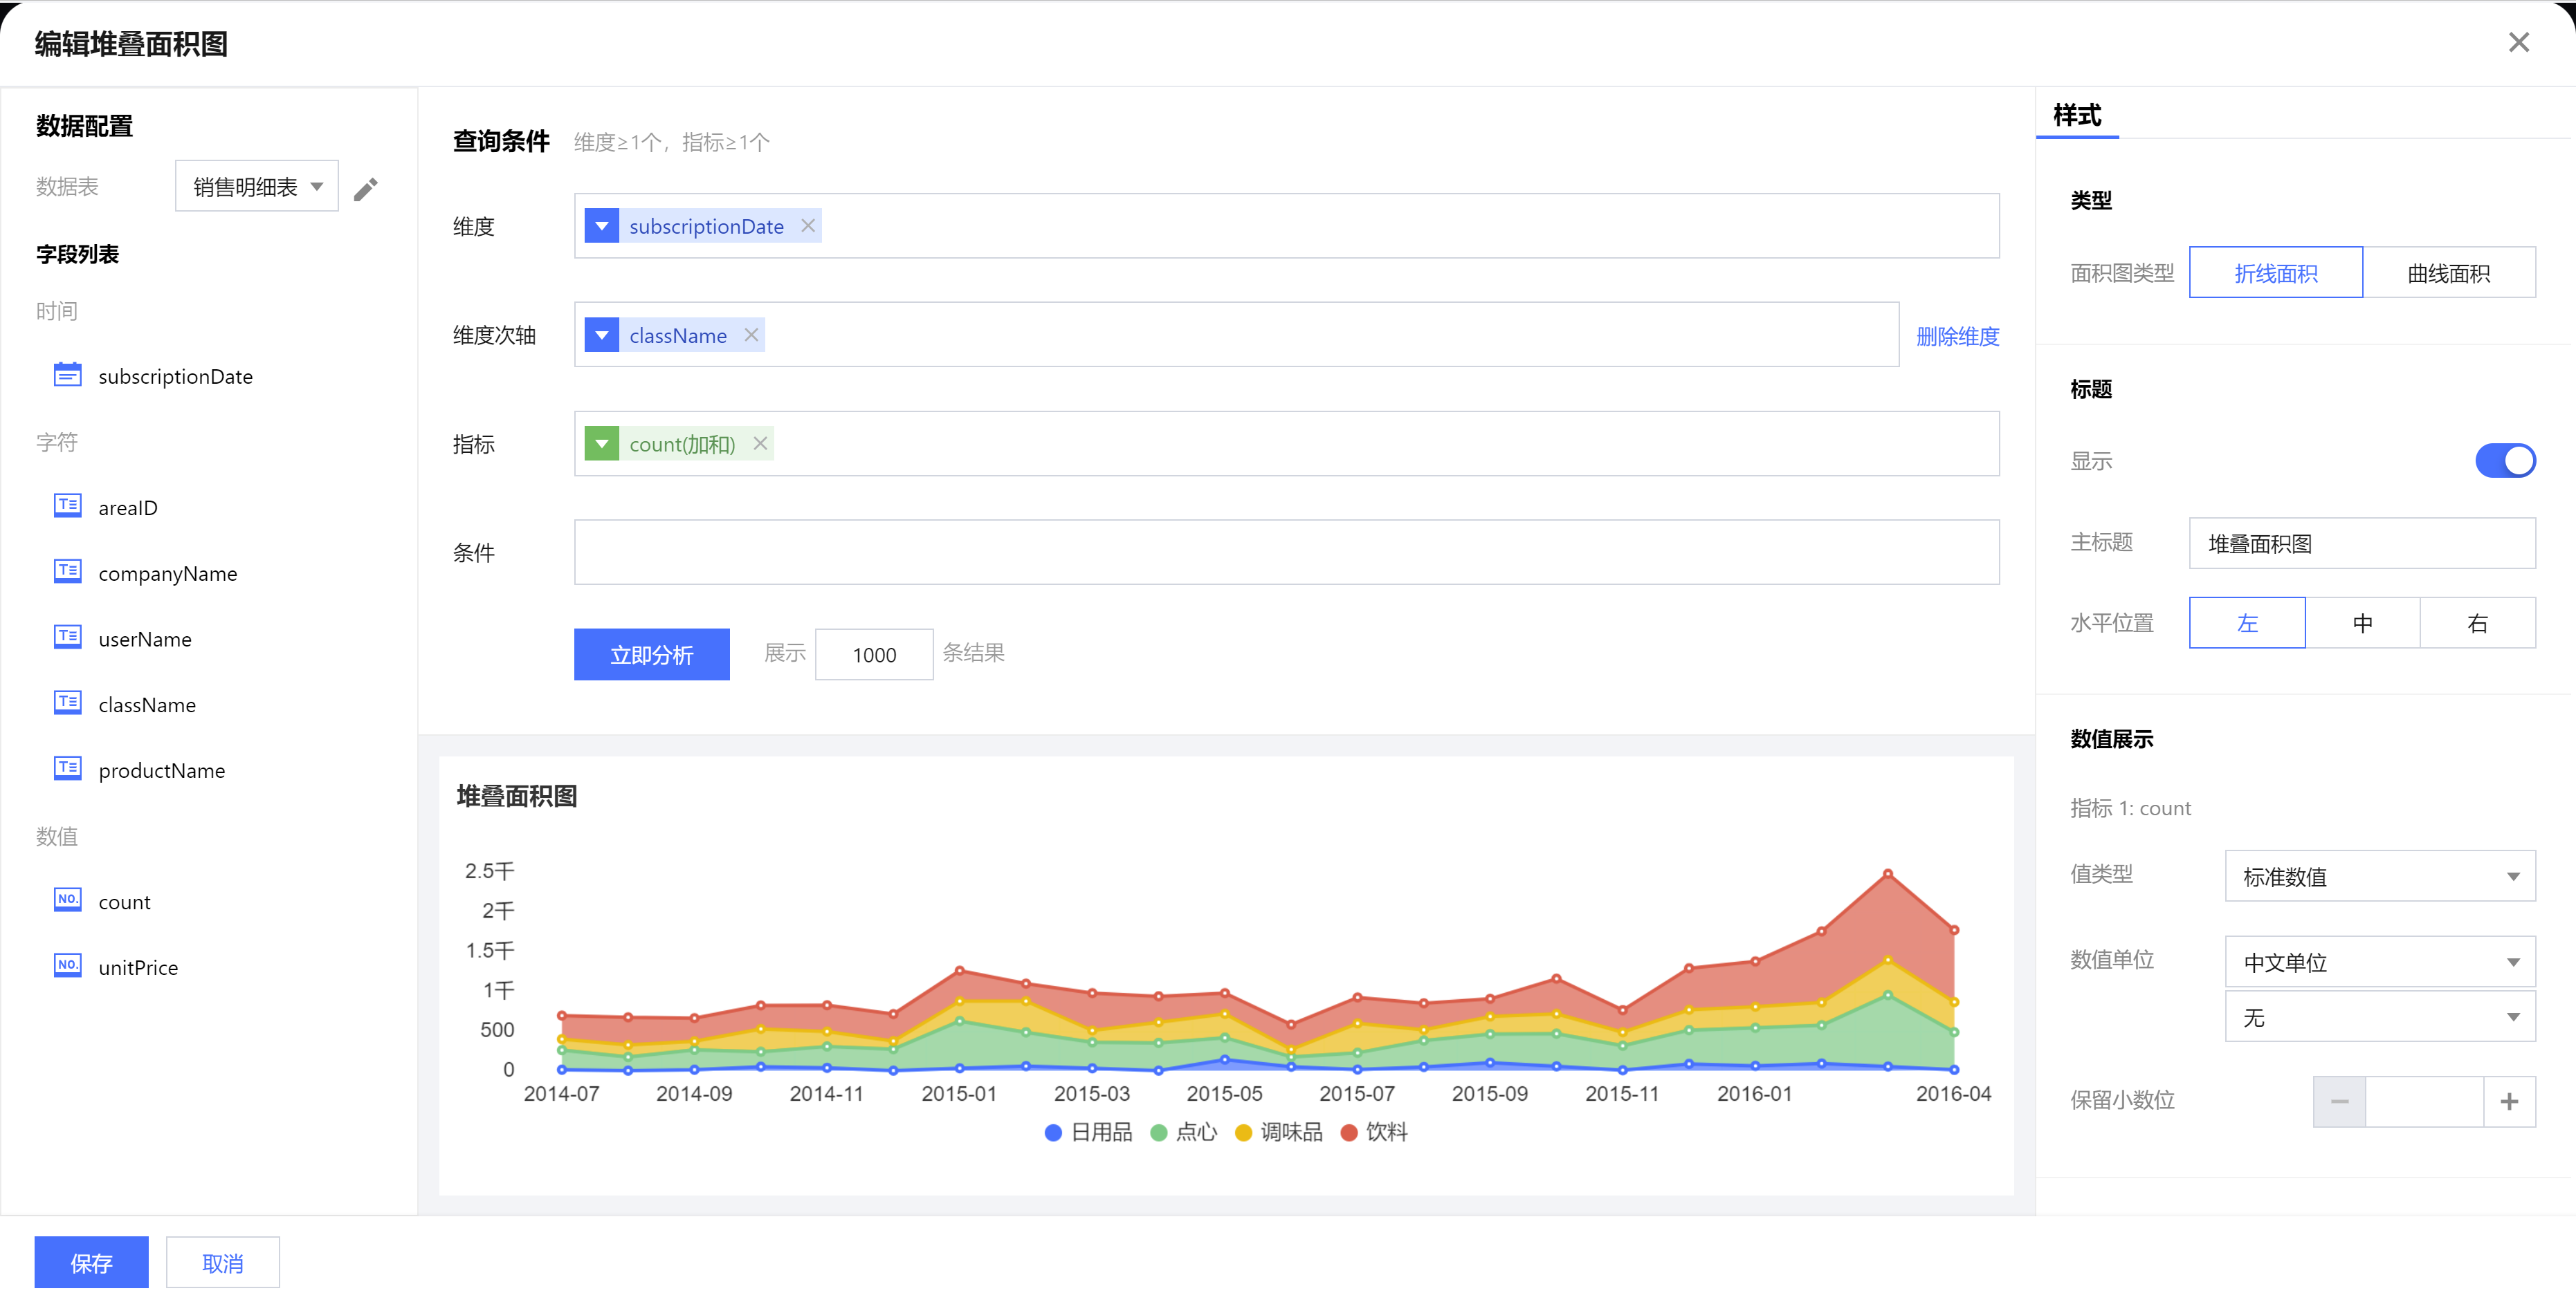Open the 中文单位 value unit dropdown

pyautogui.click(x=2379, y=962)
